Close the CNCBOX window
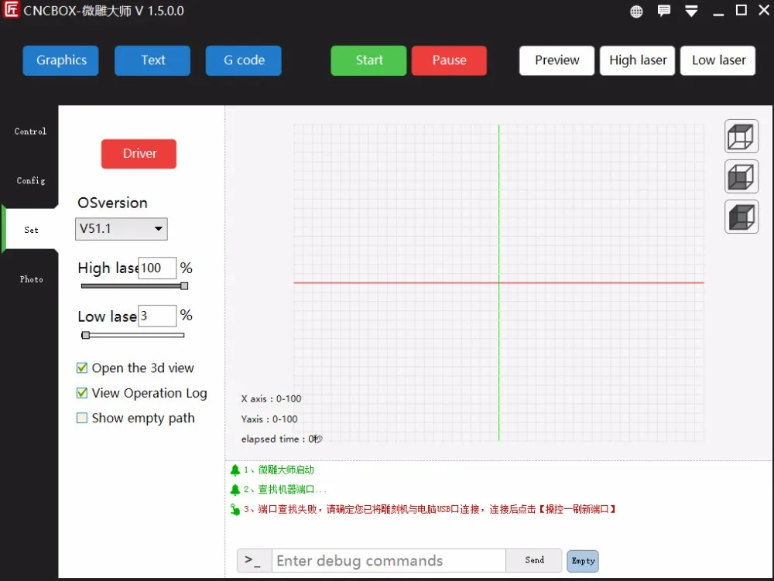774x581 pixels. (x=764, y=10)
